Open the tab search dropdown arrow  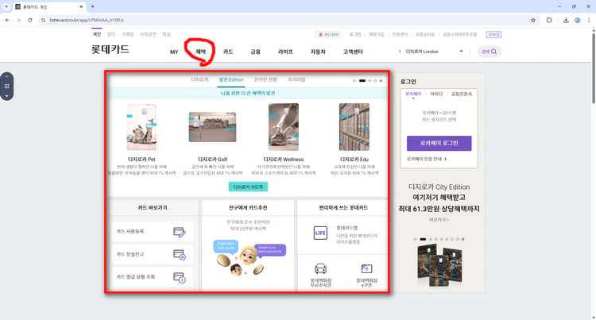[x=6, y=7]
